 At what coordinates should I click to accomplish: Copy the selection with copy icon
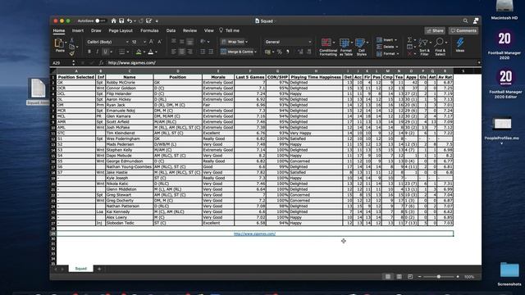click(x=71, y=47)
